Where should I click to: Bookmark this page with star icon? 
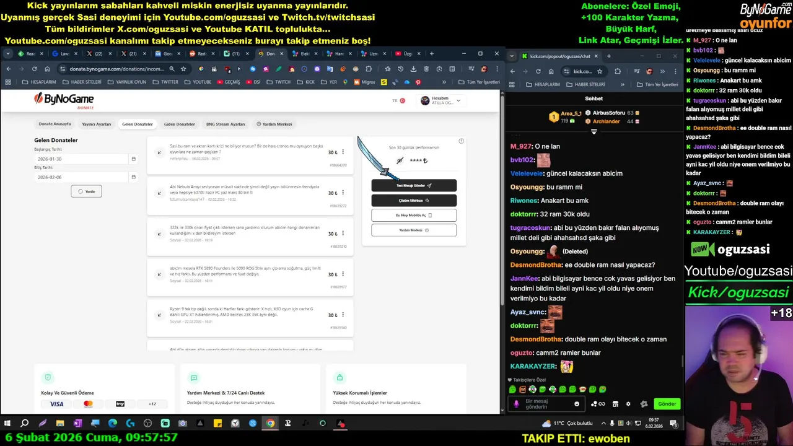[x=183, y=69]
